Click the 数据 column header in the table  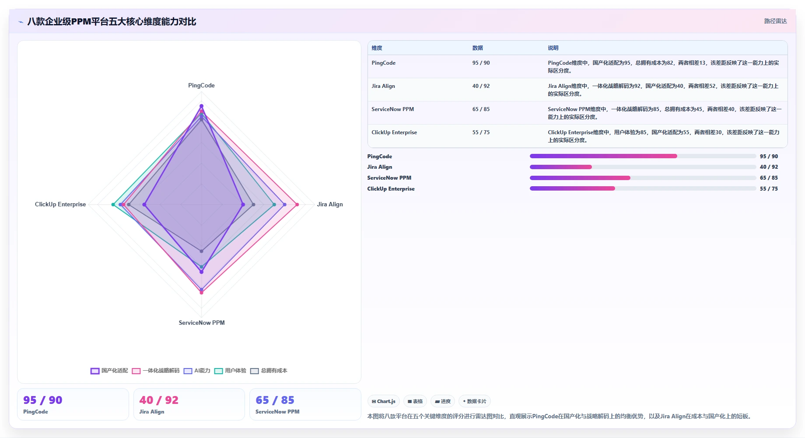tap(477, 48)
